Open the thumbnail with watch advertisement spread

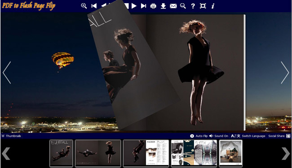pos(194,153)
